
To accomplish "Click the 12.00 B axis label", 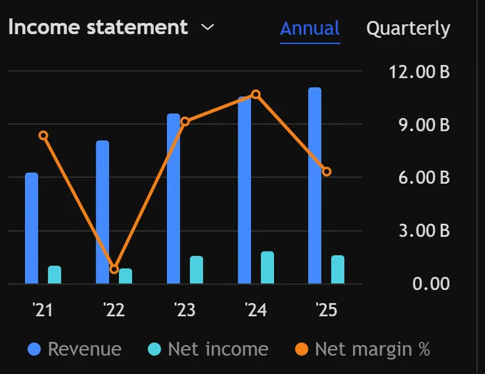I will [419, 72].
